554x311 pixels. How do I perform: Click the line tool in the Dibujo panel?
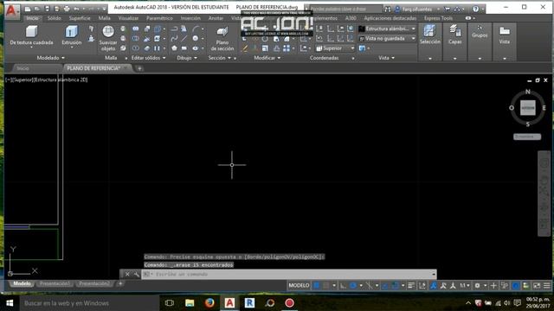184,38
